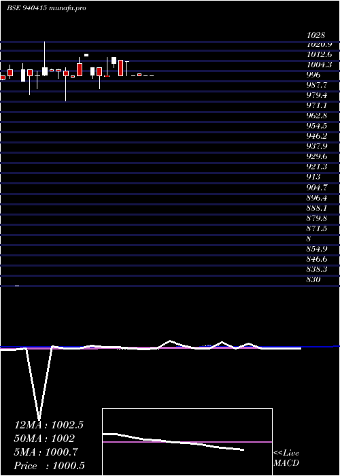Image resolution: width=340 pixels, height=476 pixels.
Task: Click the Price : 1000.5 readout
Action: coord(50,466)
